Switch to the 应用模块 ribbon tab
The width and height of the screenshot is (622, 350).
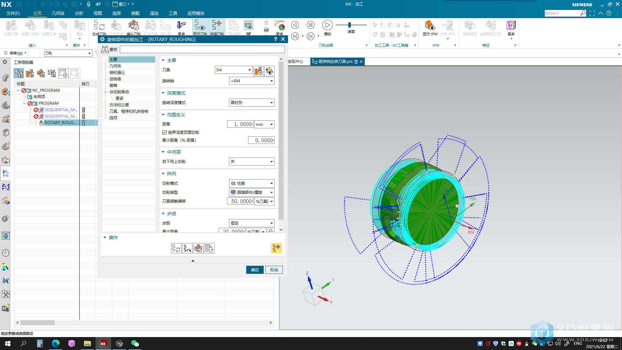pyautogui.click(x=196, y=13)
